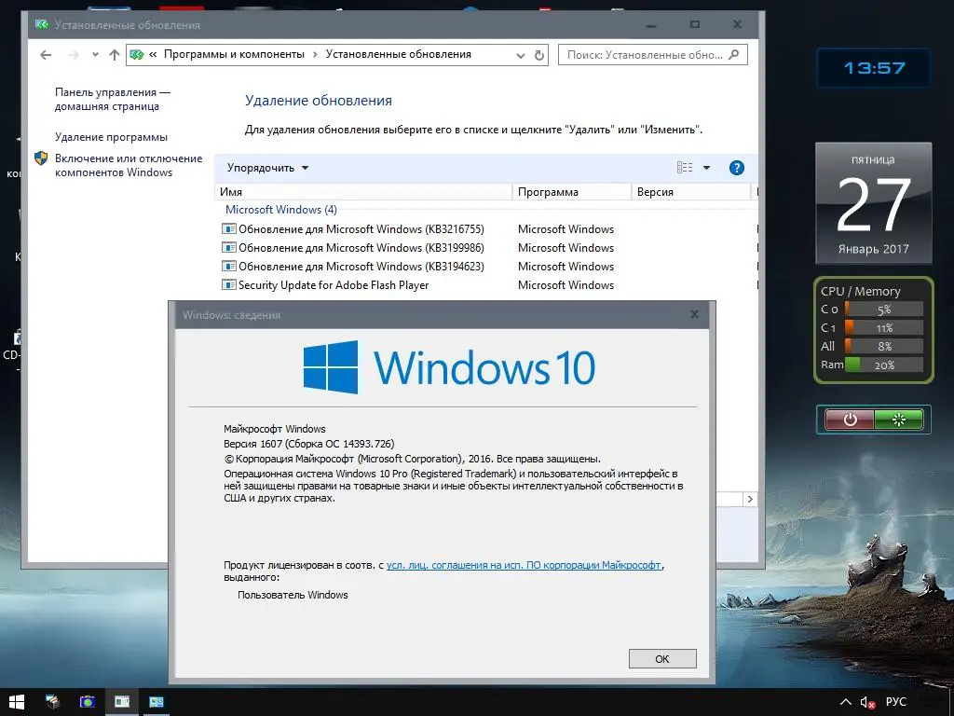The height and width of the screenshot is (716, 954).
Task: Open help with the question mark icon
Action: pos(736,168)
